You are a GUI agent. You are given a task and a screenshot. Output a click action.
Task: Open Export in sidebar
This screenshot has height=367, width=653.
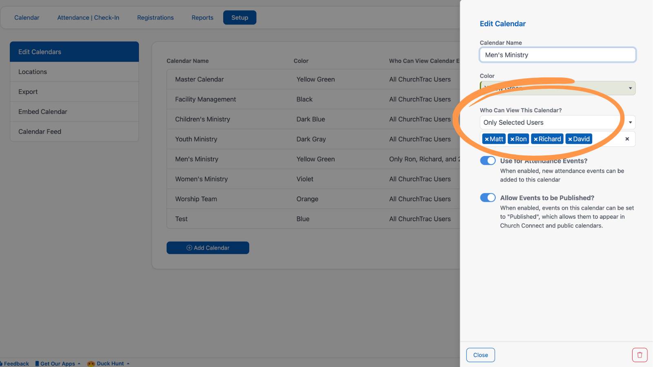(x=74, y=92)
